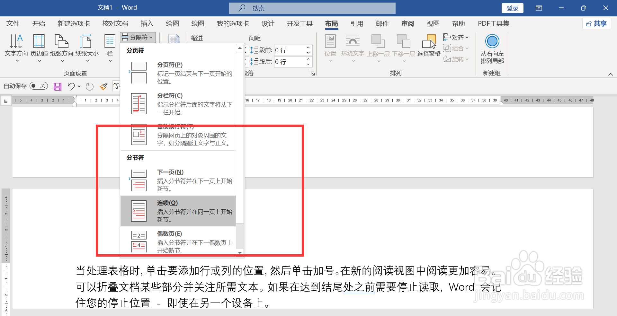This screenshot has width=617, height=316.
Task: Switch to the 审阅 Review tab
Action: click(x=408, y=23)
